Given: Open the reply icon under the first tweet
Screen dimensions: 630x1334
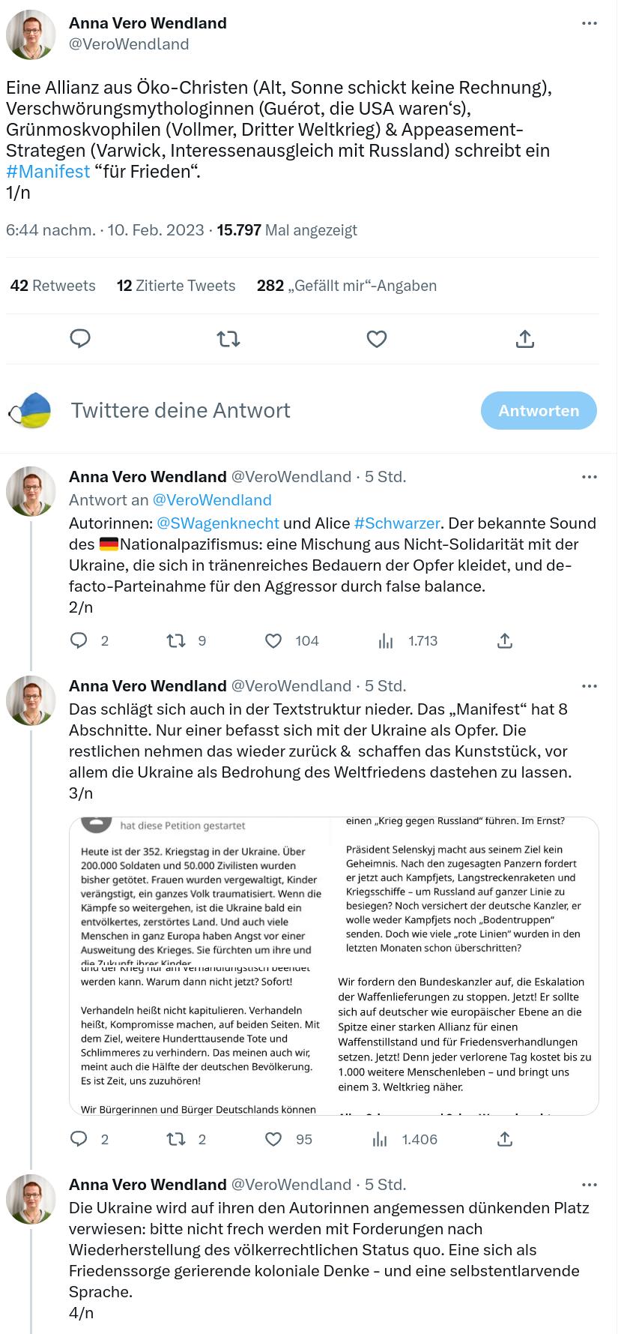Looking at the screenshot, I should [x=79, y=339].
